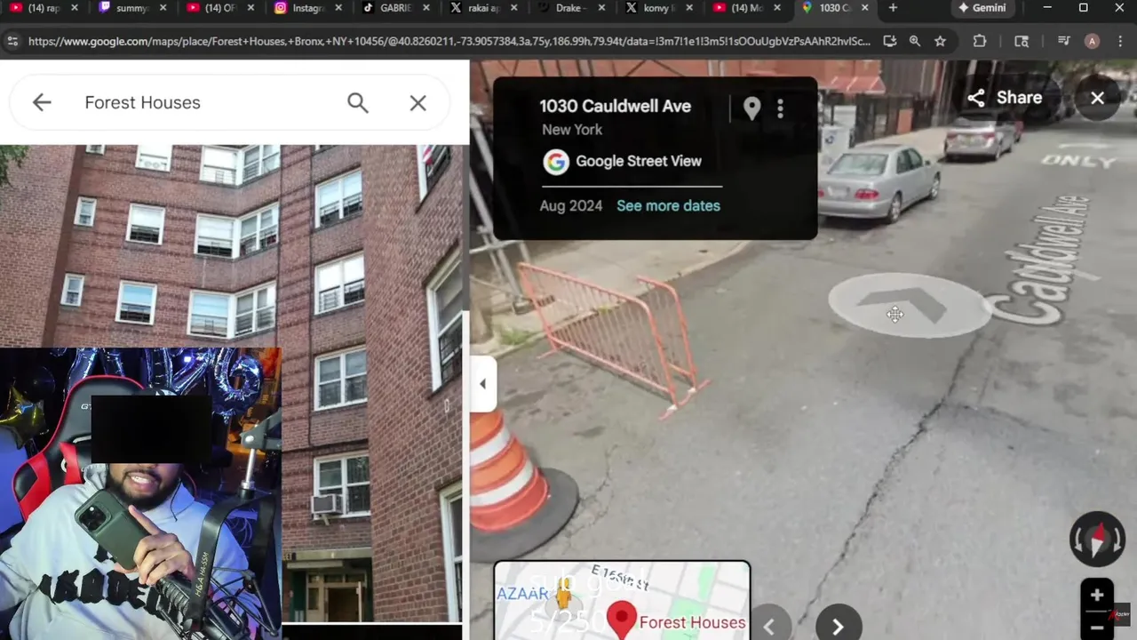The width and height of the screenshot is (1137, 640).
Task: Switch to the Instagram tab
Action: (x=306, y=8)
